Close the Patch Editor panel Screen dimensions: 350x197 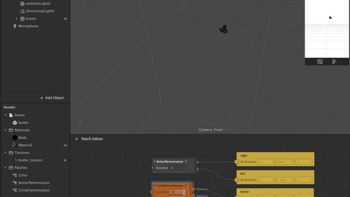[77, 139]
